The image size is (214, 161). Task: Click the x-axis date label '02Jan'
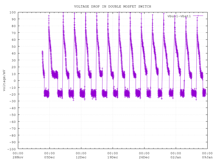[x=176, y=157]
